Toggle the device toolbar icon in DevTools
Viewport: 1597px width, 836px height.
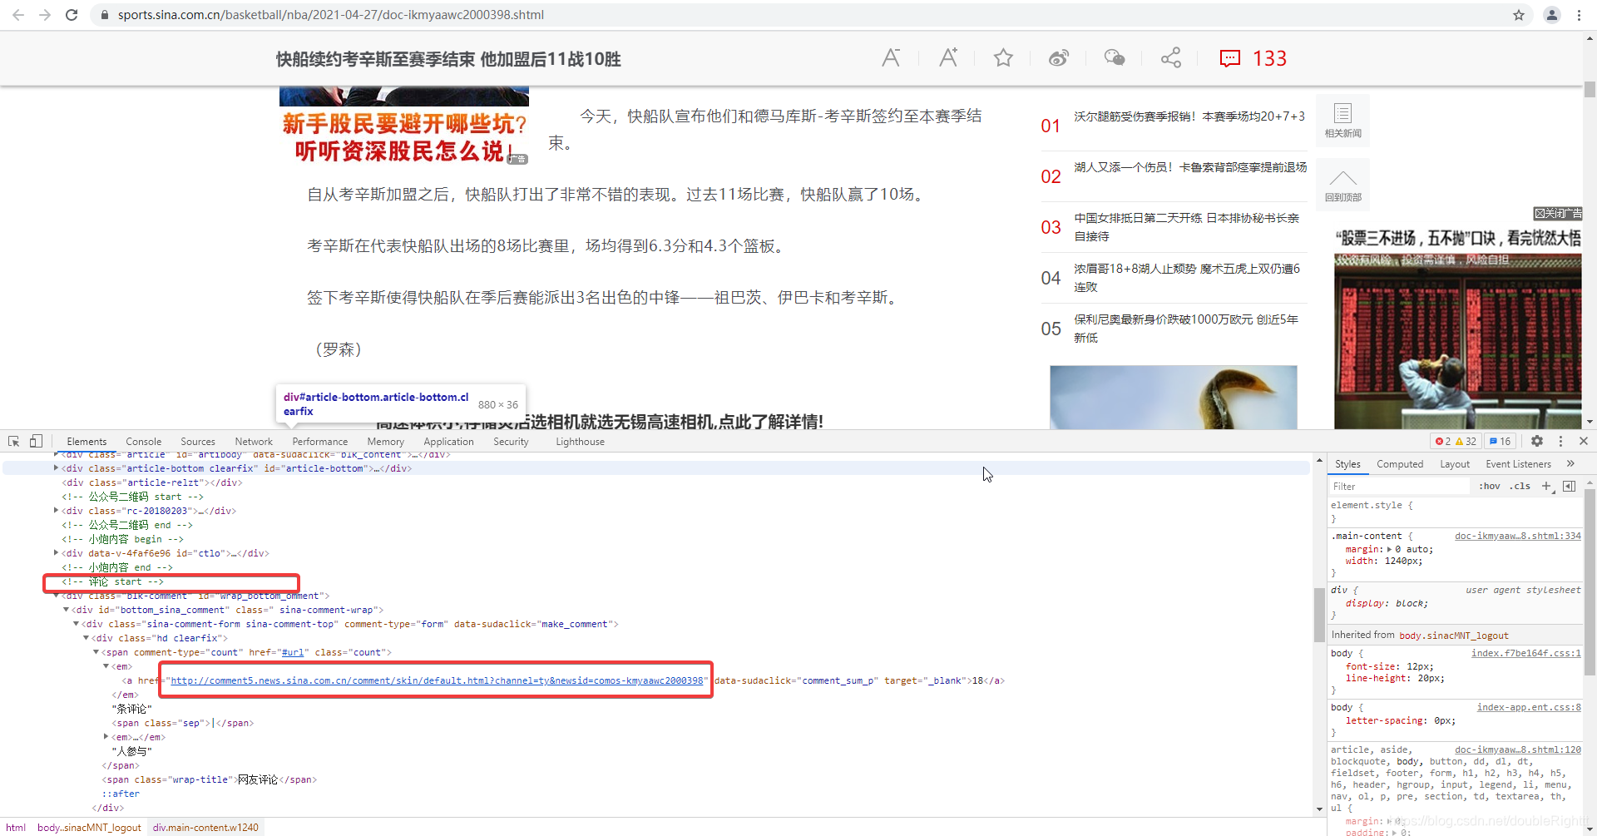35,441
